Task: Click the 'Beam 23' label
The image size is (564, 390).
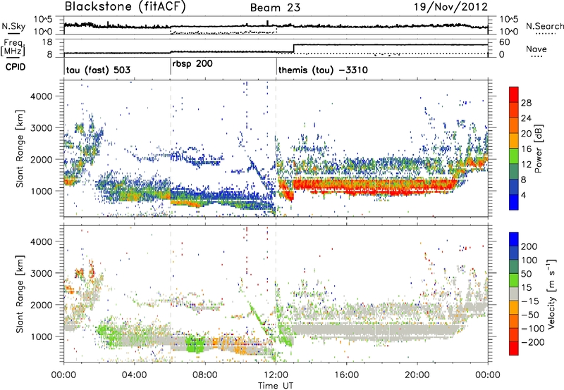Action: point(275,8)
